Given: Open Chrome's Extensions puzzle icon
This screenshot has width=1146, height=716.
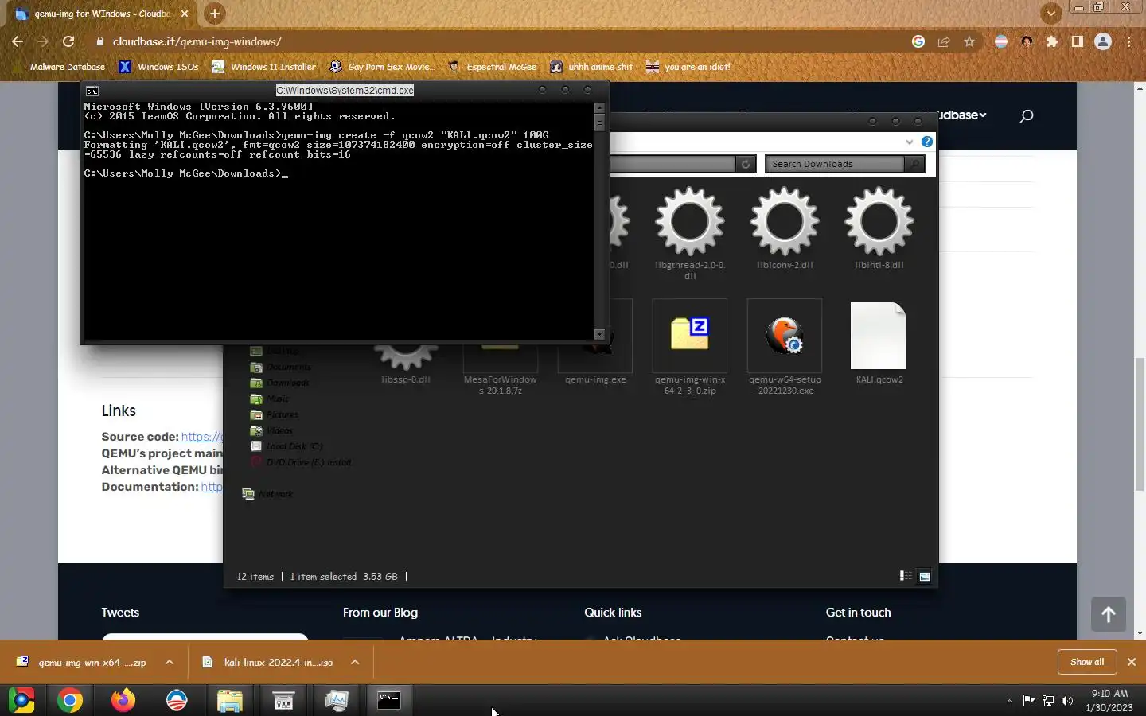Looking at the screenshot, I should (1052, 41).
